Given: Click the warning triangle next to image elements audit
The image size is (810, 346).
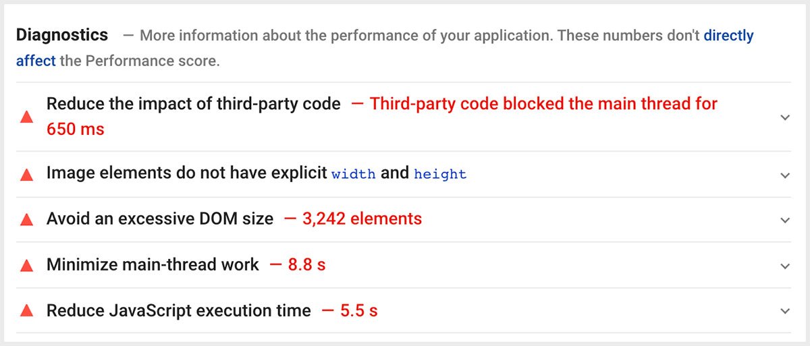Looking at the screenshot, I should pyautogui.click(x=27, y=175).
